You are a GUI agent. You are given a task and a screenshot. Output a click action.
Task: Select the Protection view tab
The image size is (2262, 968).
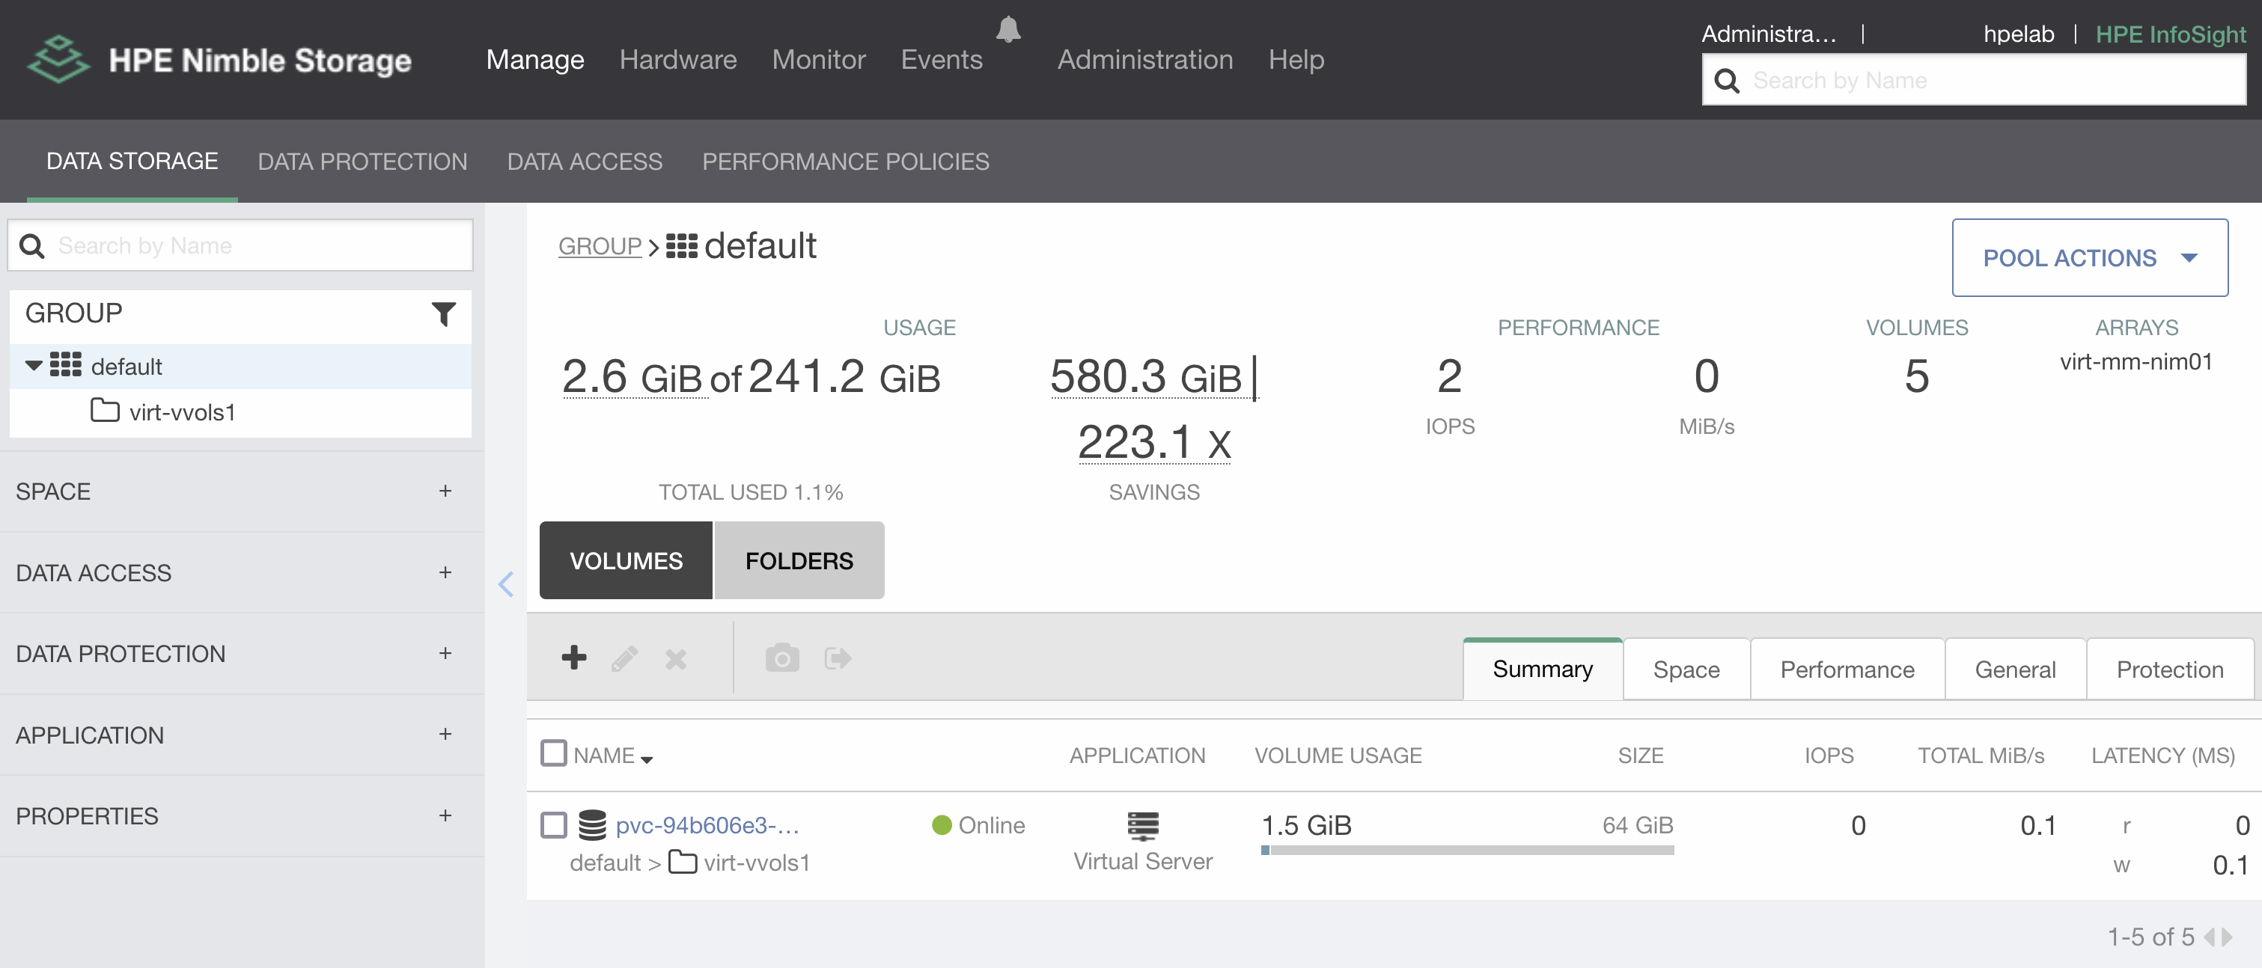coord(2170,670)
